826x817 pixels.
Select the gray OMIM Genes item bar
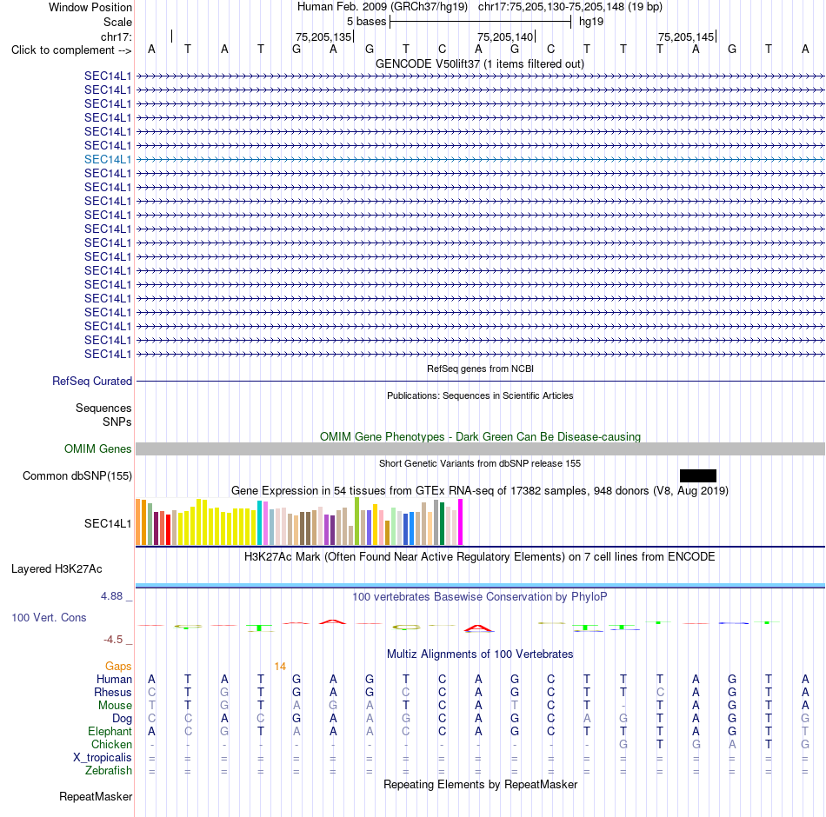tap(480, 448)
